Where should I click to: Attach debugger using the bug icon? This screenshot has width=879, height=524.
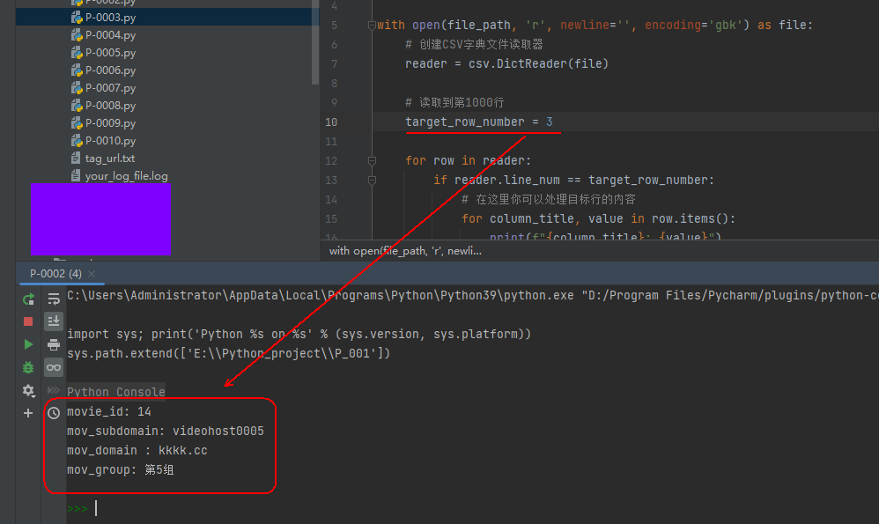pyautogui.click(x=28, y=367)
